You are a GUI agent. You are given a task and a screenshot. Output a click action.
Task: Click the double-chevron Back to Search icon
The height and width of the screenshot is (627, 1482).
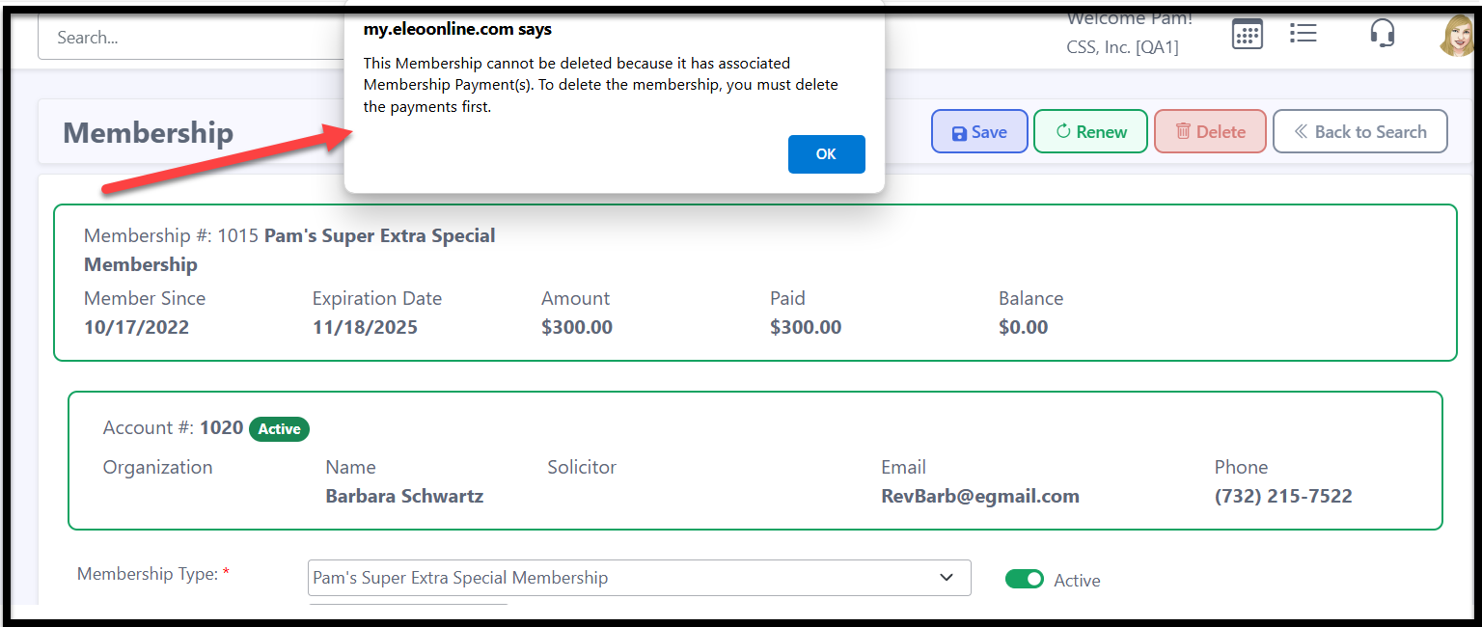pyautogui.click(x=1301, y=132)
